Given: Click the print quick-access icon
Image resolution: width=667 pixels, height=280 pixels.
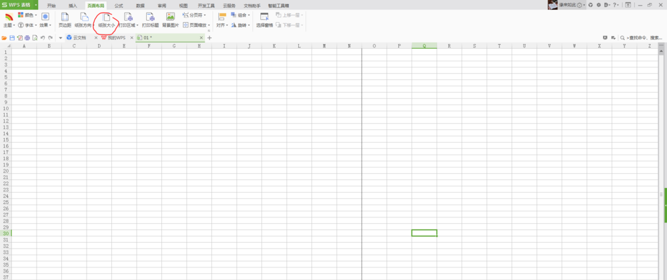Looking at the screenshot, I should pyautogui.click(x=27, y=38).
